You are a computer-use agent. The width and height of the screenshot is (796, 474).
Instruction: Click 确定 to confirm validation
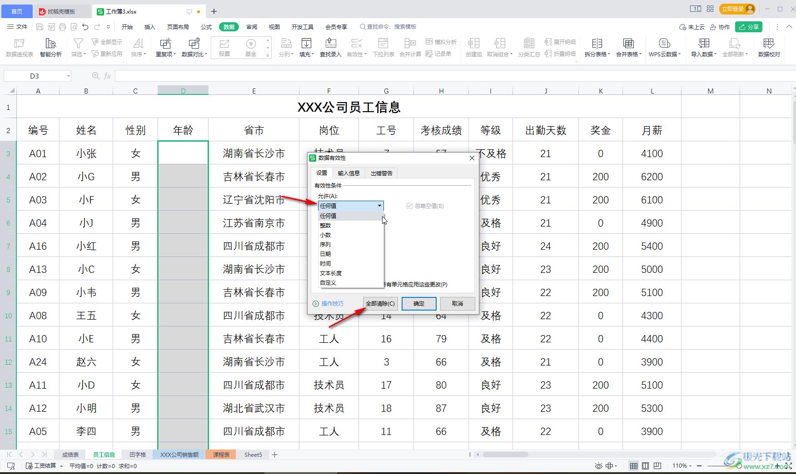coord(419,303)
